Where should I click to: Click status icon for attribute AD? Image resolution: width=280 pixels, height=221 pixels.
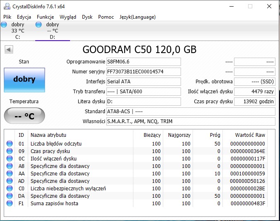tap(10, 181)
